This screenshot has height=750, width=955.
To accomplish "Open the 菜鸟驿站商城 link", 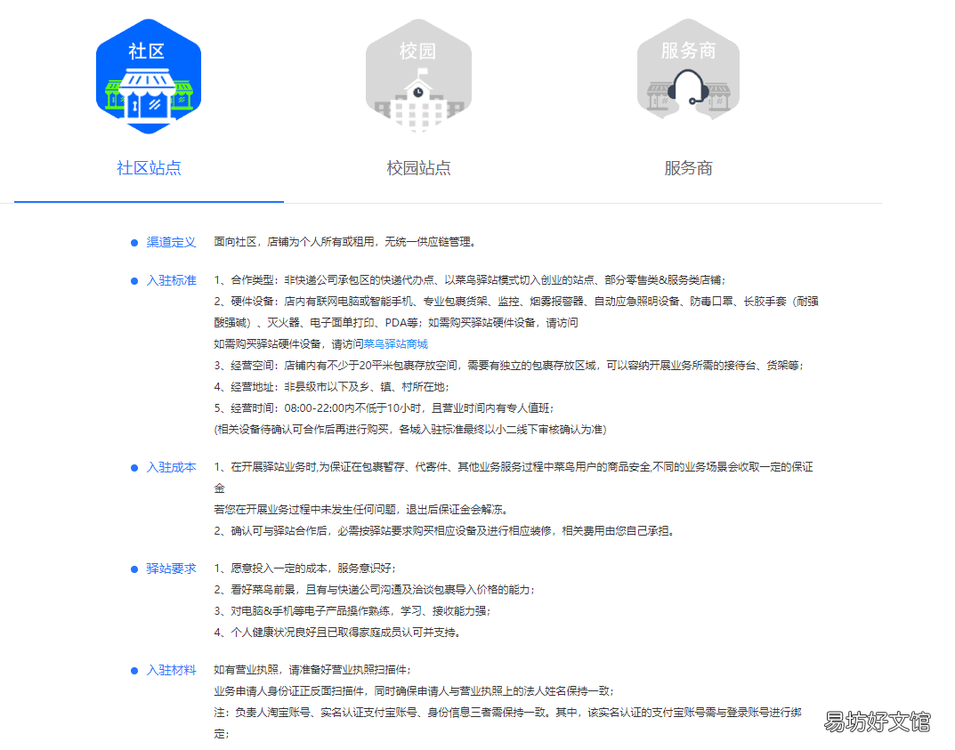I will tap(396, 344).
